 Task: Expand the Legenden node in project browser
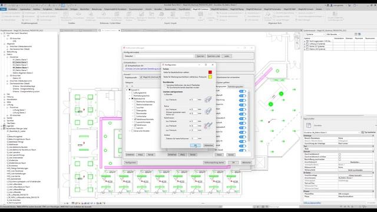coord(2,126)
